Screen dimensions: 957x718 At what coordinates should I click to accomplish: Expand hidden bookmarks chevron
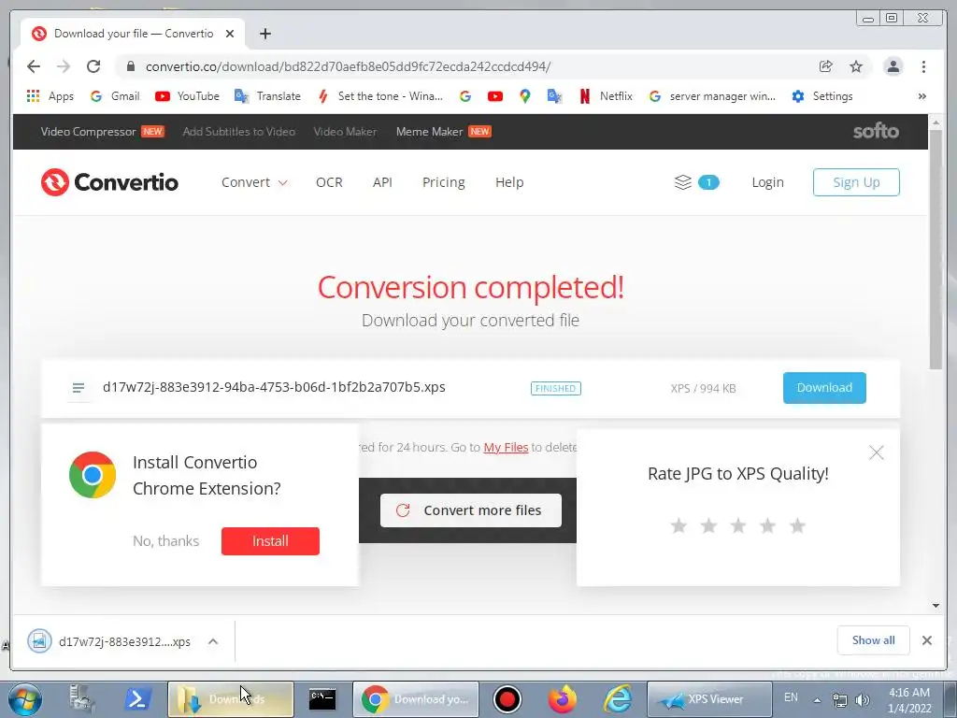(922, 96)
